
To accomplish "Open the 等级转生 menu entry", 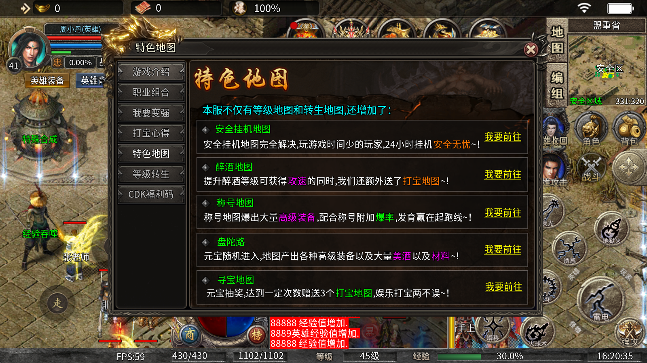I will coord(151,174).
